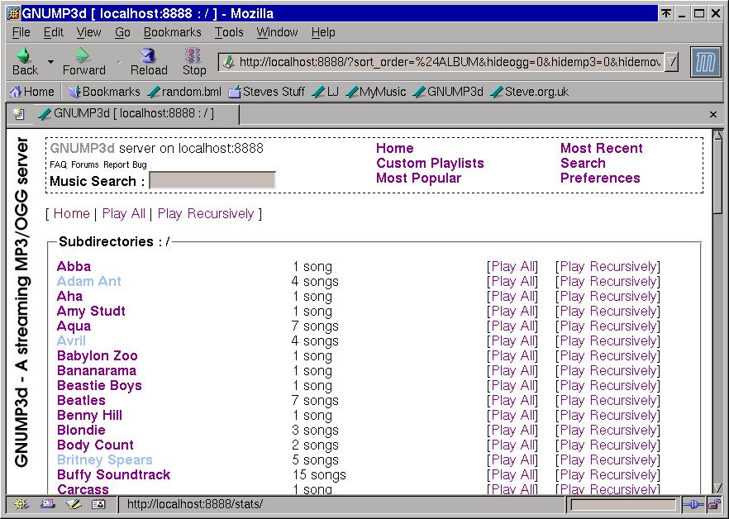Open the Composer icon in status bar
729x519 pixels.
pos(74,504)
